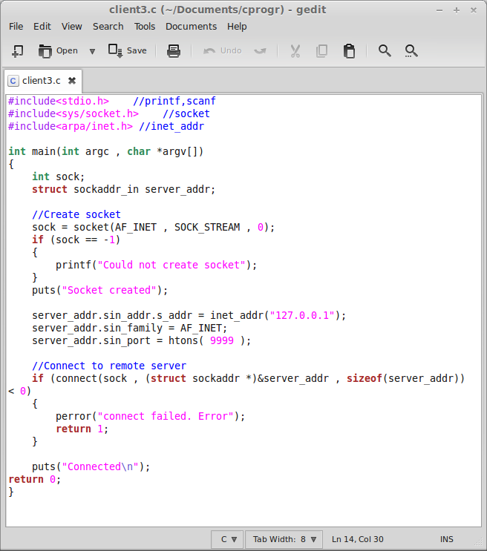
Task: Click the sizeof keyword in connect line
Action: coord(365,378)
